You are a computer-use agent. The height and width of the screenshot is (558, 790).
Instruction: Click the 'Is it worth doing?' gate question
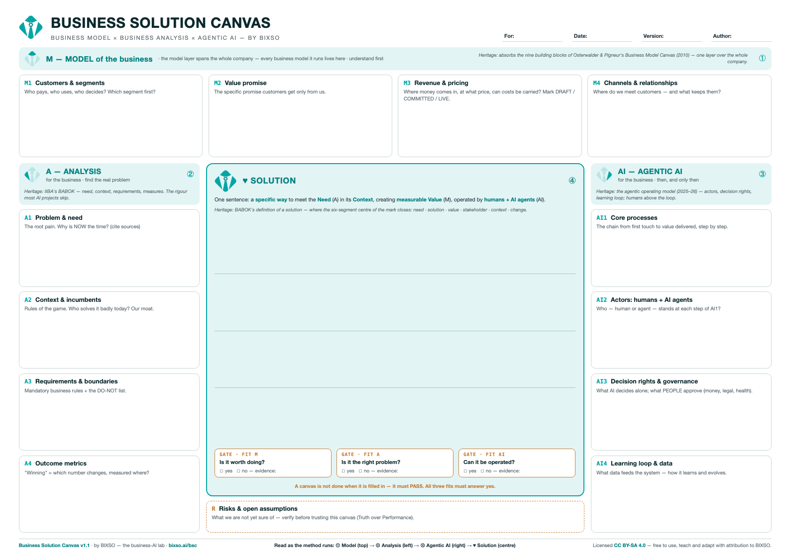tap(242, 462)
